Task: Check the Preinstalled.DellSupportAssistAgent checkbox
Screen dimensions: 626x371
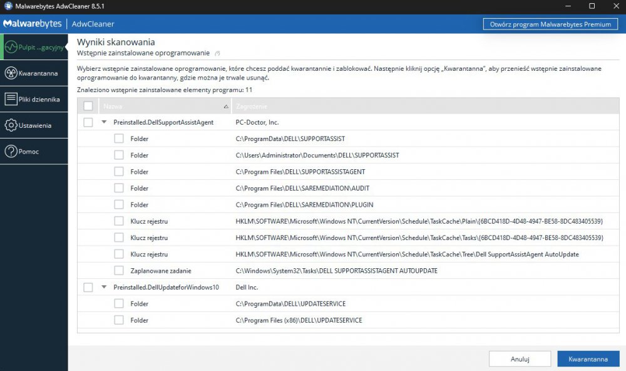Action: click(x=88, y=122)
